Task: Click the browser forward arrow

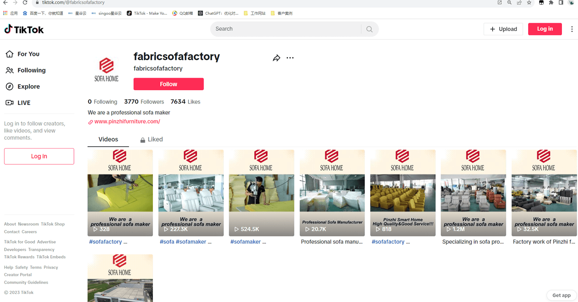Action: pos(15,3)
